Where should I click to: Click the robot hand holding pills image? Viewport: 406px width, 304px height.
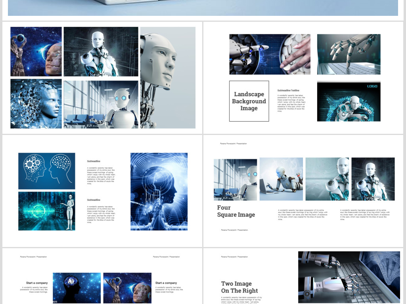[270, 54]
